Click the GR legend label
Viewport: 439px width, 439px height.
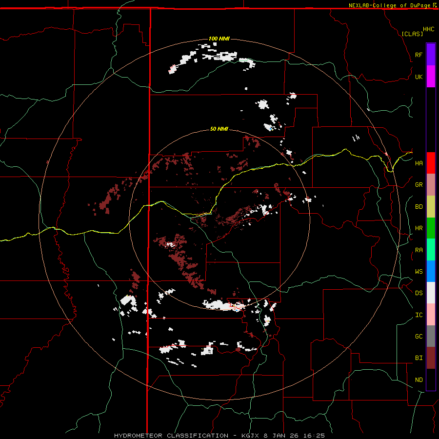coord(419,185)
